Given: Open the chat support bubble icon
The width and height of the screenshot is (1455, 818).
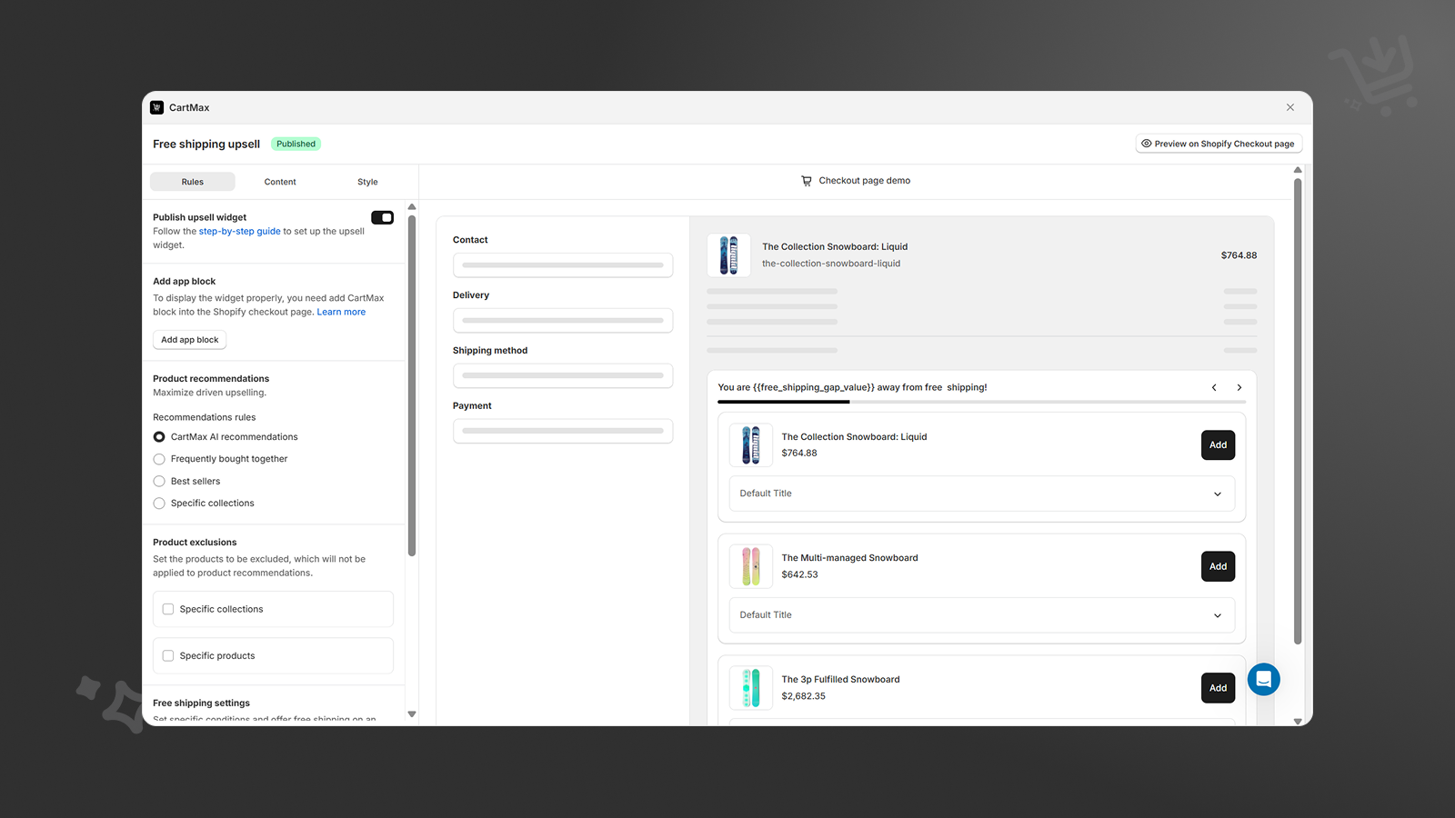Looking at the screenshot, I should click(x=1264, y=679).
